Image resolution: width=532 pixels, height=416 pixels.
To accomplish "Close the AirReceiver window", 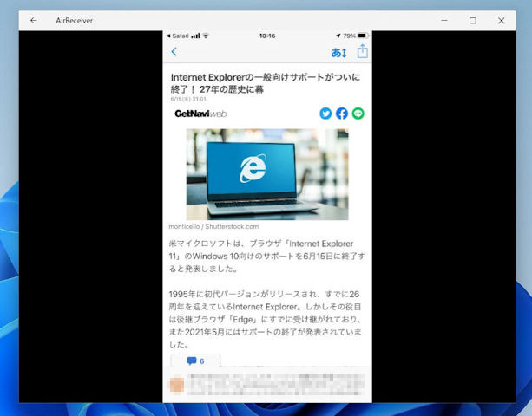I will (501, 21).
